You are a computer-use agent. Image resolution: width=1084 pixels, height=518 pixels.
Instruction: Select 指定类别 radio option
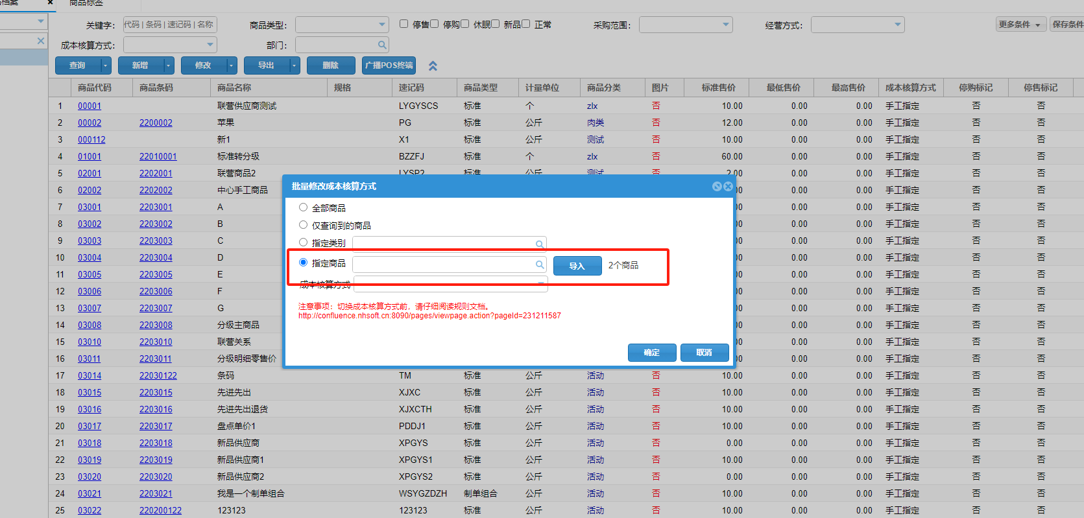303,242
